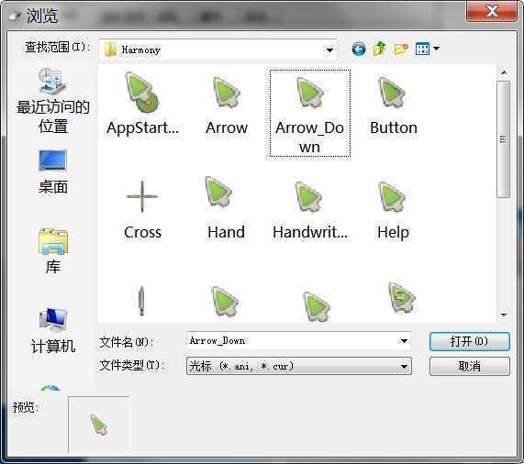Click the cursor preview thumbnail

click(98, 424)
